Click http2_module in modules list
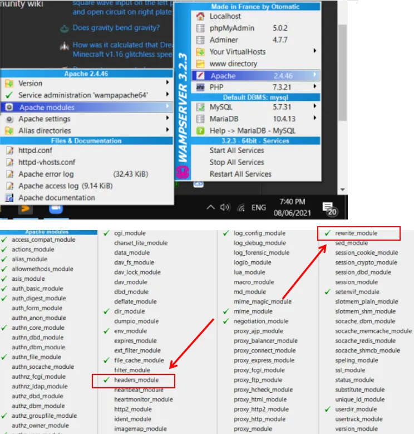 (132, 409)
